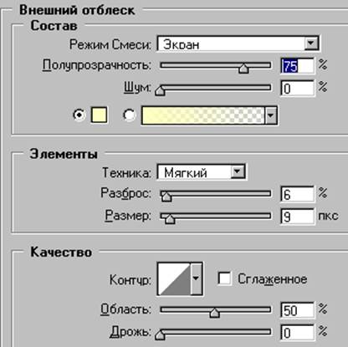This screenshot has height=347, width=348.
Task: Click the Шум noise slider thumb
Action: (160, 90)
